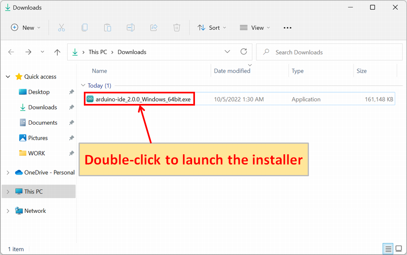The height and width of the screenshot is (255, 407).
Task: Open the New item dropdown
Action: 26,28
